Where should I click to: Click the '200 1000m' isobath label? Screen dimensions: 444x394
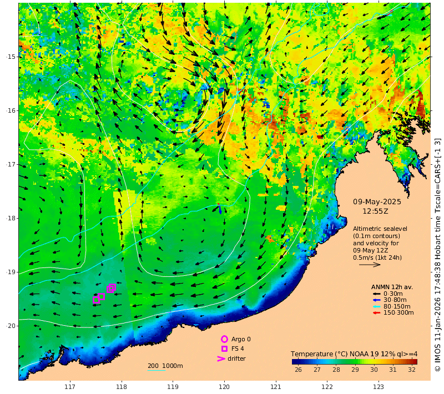click(165, 366)
